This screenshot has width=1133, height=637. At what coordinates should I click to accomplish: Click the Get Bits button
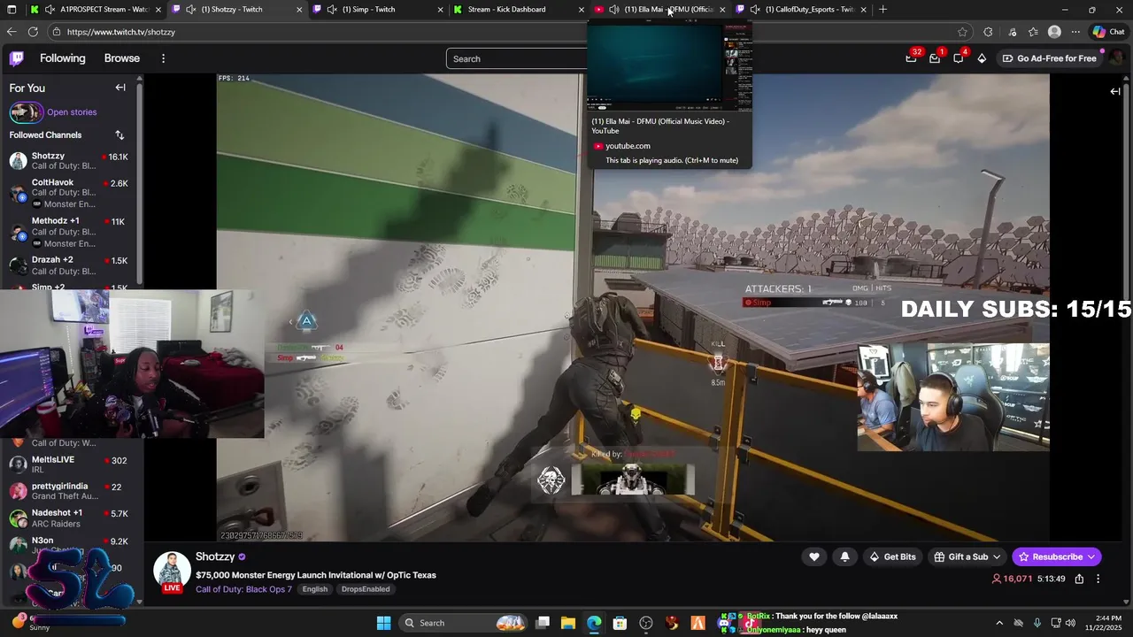click(893, 556)
